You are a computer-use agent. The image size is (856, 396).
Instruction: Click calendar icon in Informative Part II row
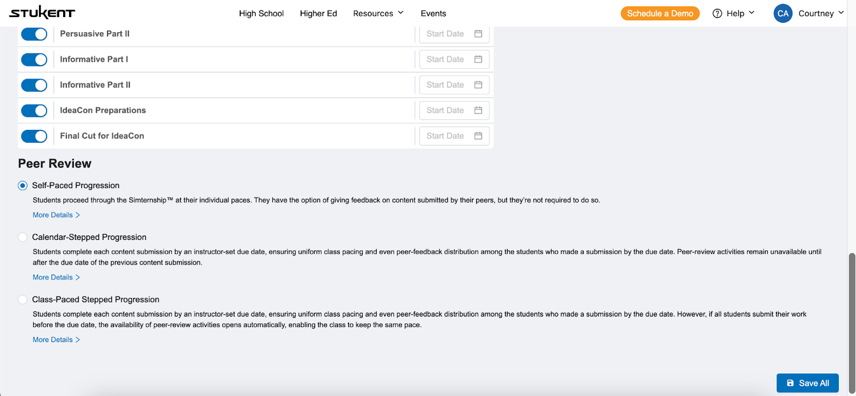coord(478,85)
